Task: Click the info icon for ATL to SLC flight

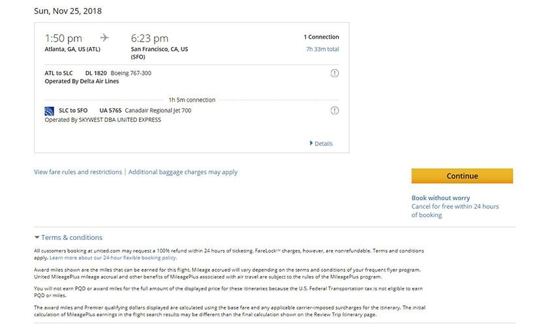Action: tap(335, 73)
